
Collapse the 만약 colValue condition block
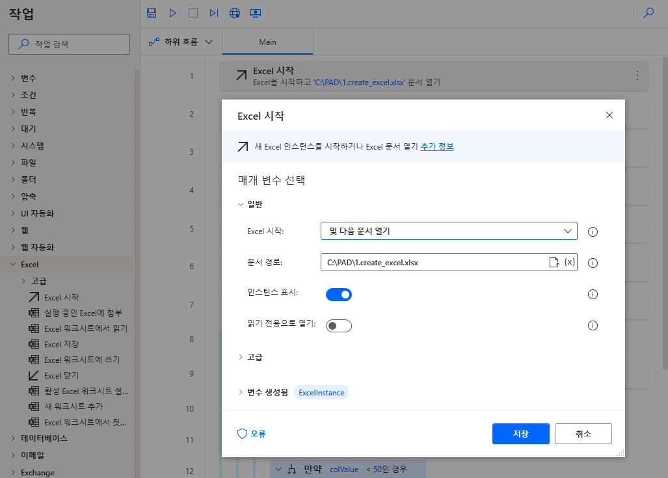click(x=278, y=469)
